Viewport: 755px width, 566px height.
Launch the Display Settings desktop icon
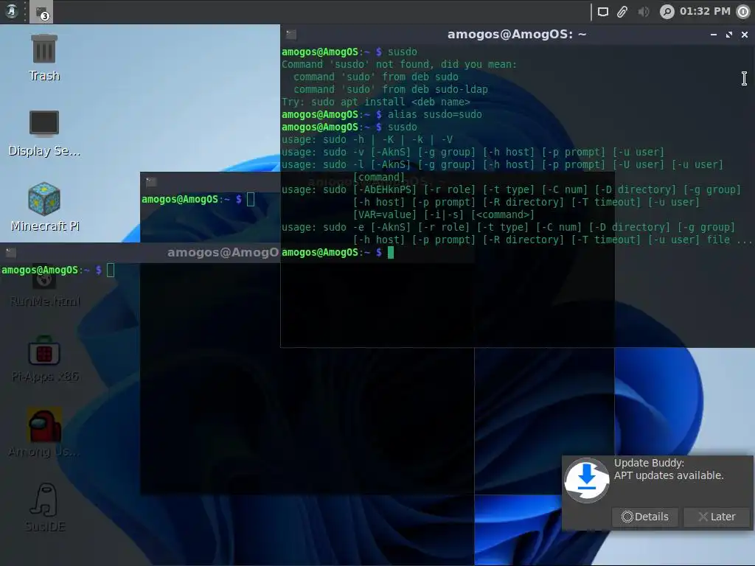click(x=44, y=133)
